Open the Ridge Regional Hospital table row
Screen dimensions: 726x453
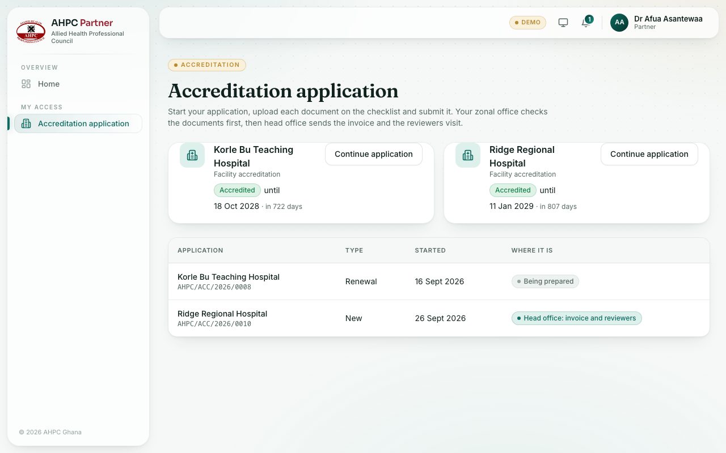439,318
